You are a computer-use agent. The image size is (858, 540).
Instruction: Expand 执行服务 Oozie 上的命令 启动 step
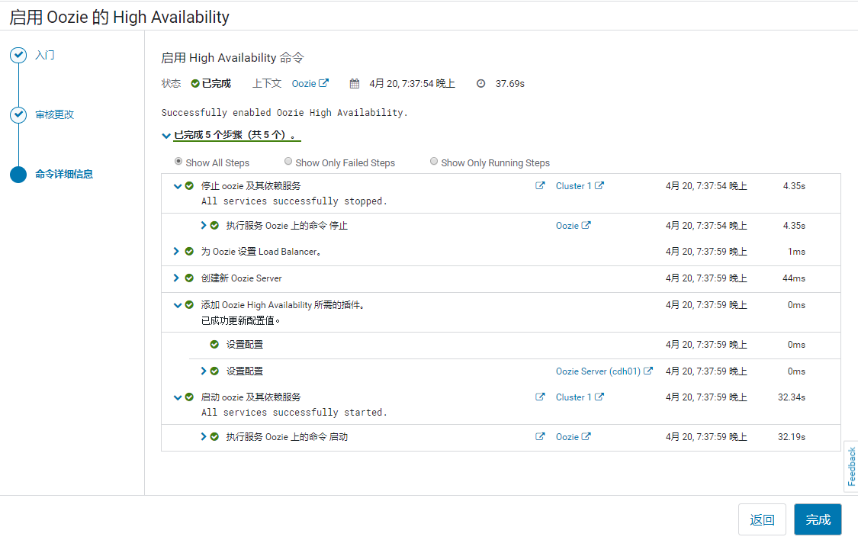(204, 436)
